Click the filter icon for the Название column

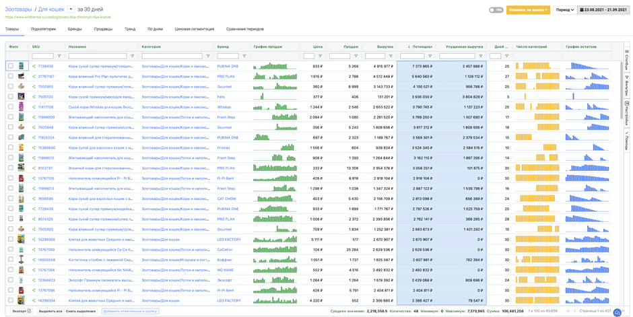pos(133,57)
